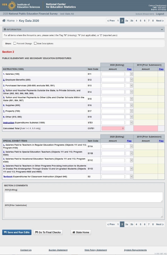This screenshot has height=255, width=167.
Task: Click the Textbook E2 amount field
Action: coord(113,176)
